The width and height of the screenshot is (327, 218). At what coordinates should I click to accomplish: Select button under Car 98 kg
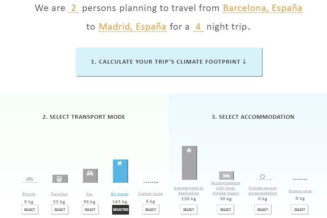tap(90, 210)
